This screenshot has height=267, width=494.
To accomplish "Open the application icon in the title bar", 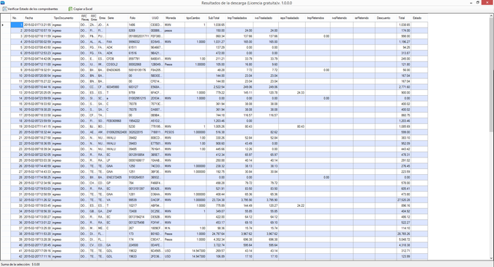I will [x=2, y=3].
